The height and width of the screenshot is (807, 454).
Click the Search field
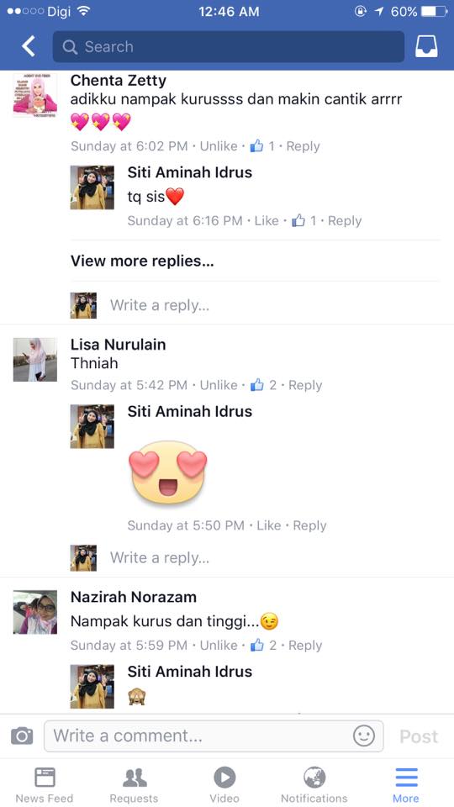229,47
